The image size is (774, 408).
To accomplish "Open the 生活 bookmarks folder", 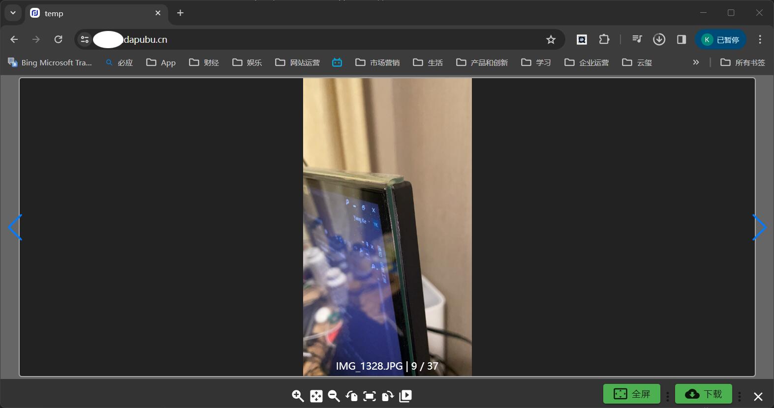I will click(x=428, y=62).
